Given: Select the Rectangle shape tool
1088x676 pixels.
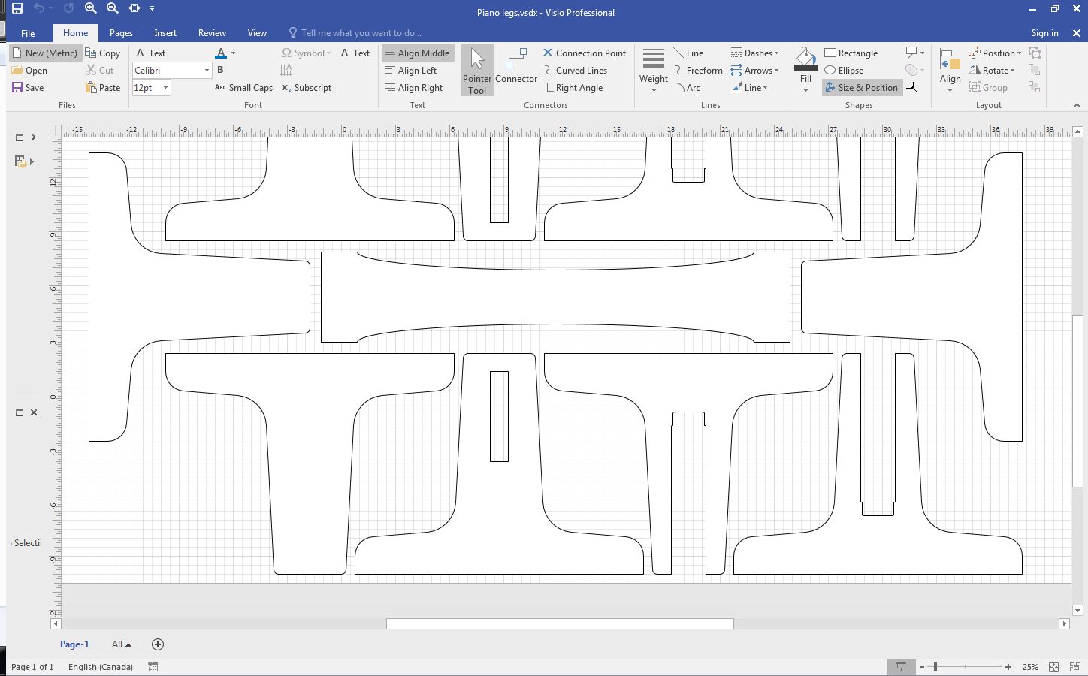Looking at the screenshot, I should pos(851,53).
